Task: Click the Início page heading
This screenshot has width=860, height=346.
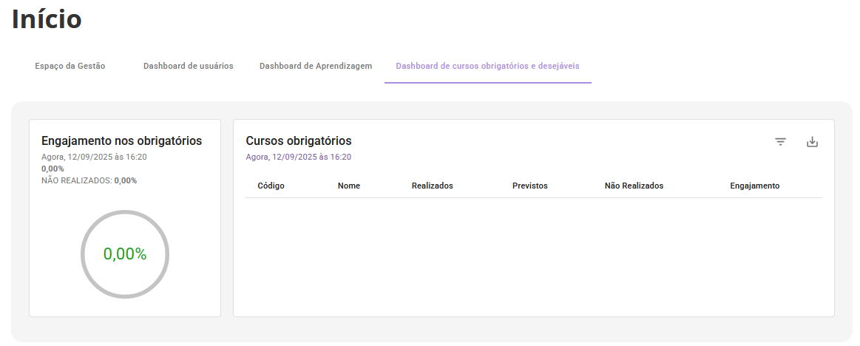Action: [x=47, y=20]
